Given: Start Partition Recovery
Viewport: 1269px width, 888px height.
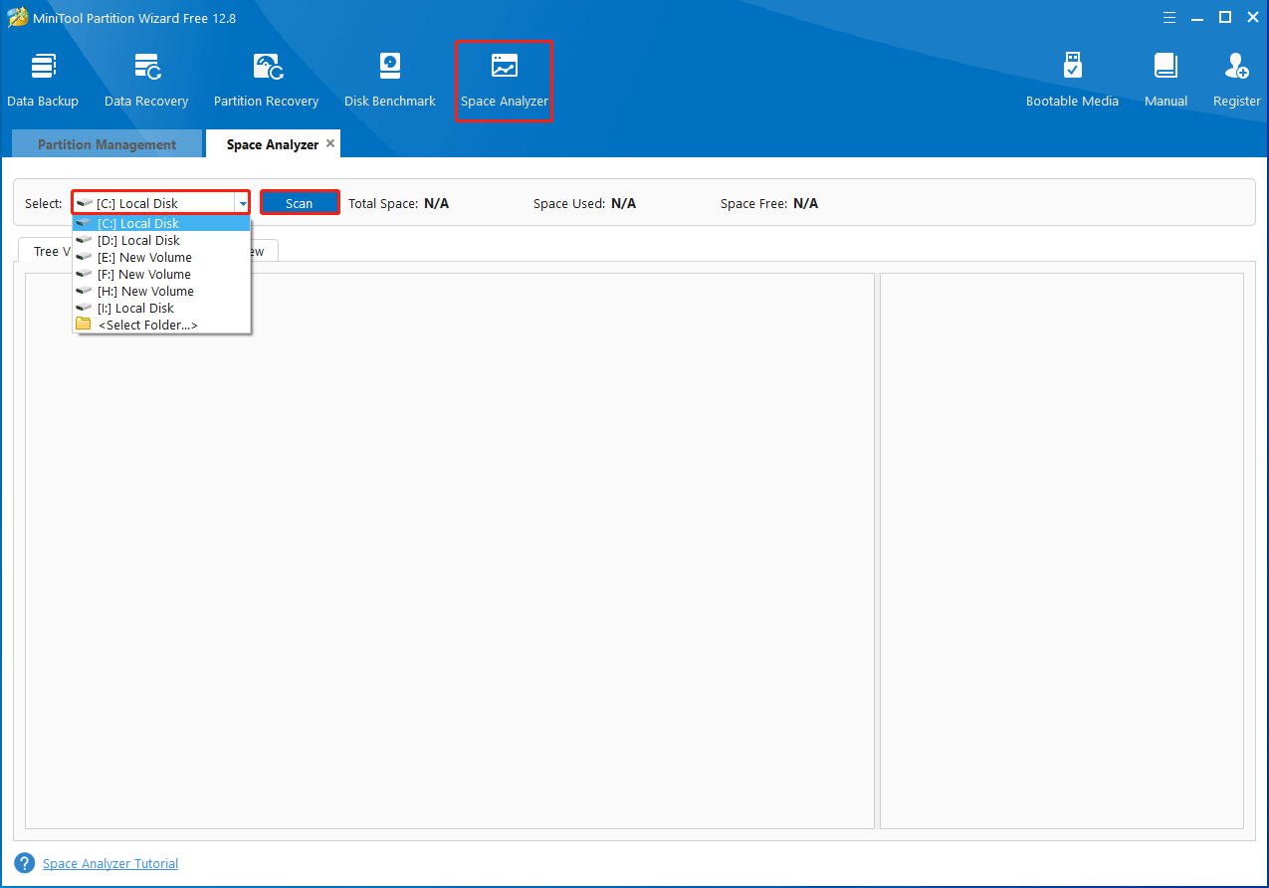Looking at the screenshot, I should 266,75.
